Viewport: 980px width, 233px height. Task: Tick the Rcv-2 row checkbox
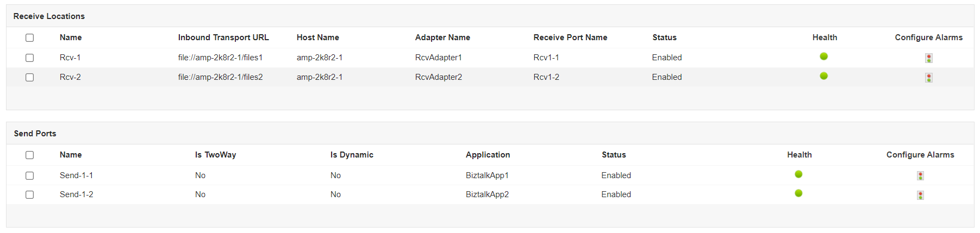click(30, 78)
